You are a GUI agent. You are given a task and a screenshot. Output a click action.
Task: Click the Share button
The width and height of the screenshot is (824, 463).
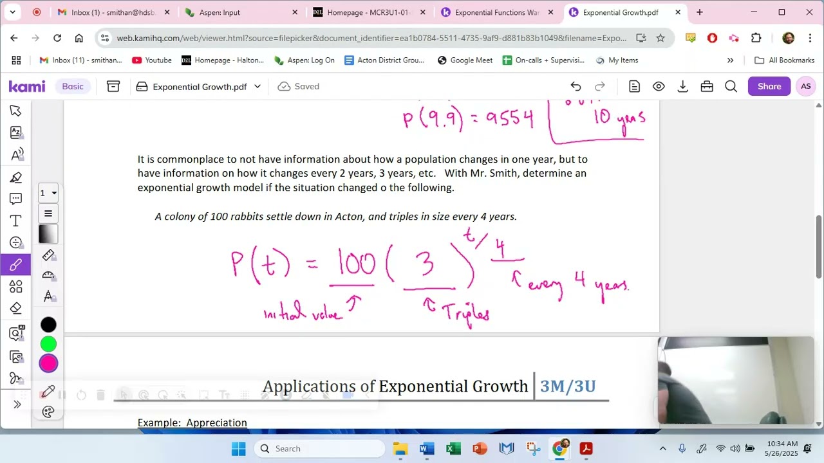coord(769,86)
